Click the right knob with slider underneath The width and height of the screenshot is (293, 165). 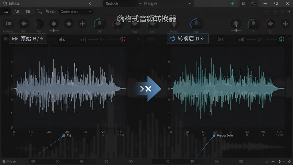point(236,24)
